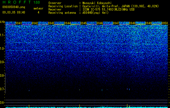Click the 0.7 kHz frequency label
The width and height of the screenshot is (170, 108).
click(x=2, y=89)
